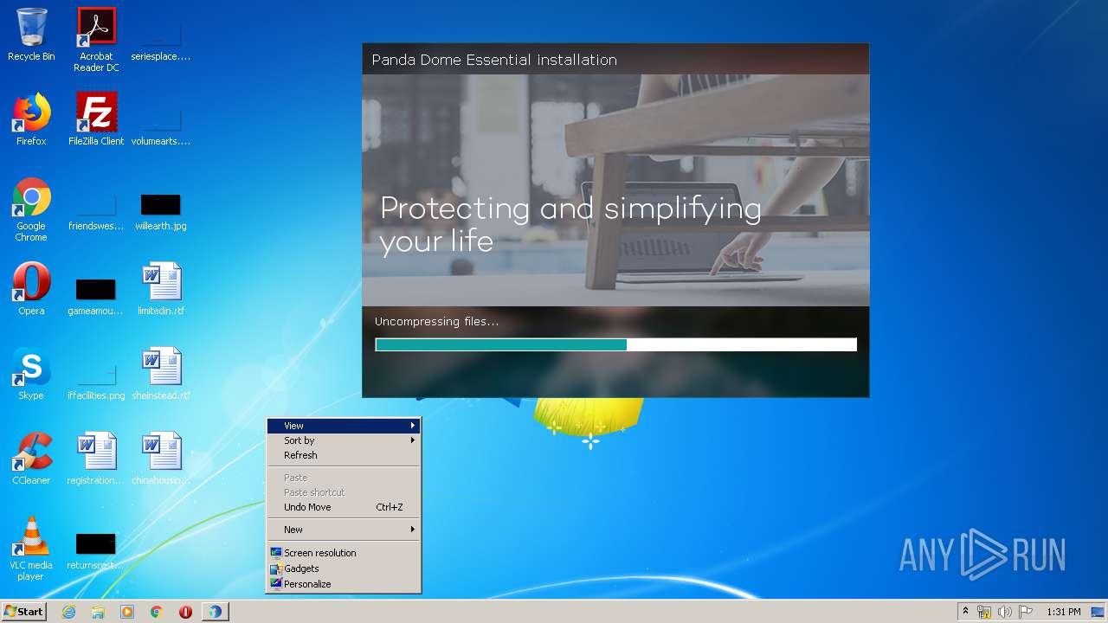Select Undo Move in context menu

tap(344, 507)
